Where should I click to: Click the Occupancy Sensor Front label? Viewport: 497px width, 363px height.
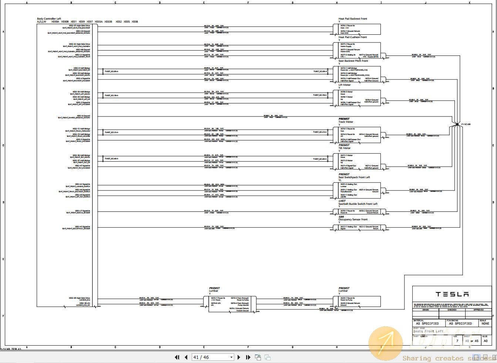353,219
